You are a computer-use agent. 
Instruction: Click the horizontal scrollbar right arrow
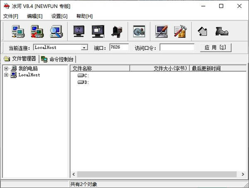point(243,174)
